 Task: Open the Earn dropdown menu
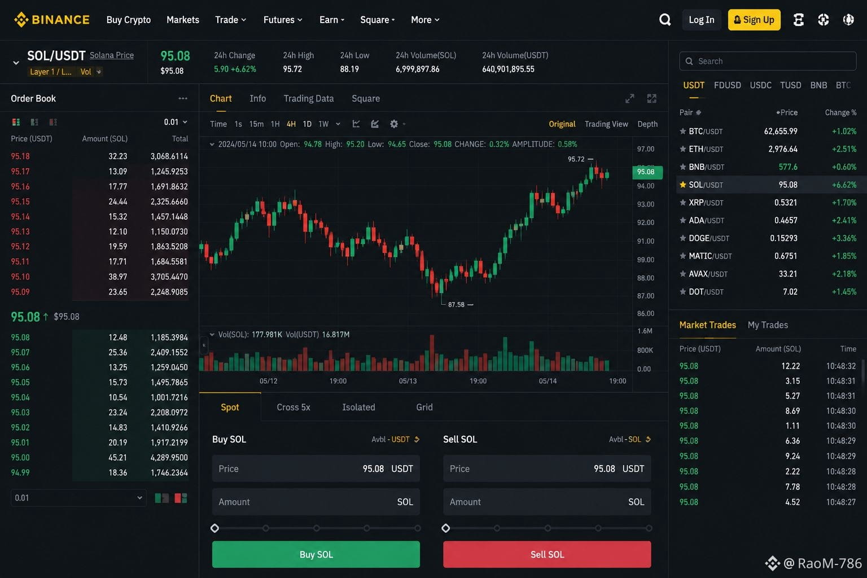pyautogui.click(x=332, y=20)
